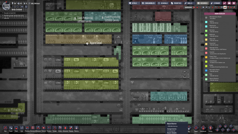
Task: Open the 'Idle (4)' notification
Action: click(x=6, y=18)
